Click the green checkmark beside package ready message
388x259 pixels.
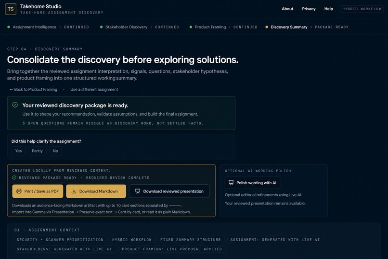coord(15,105)
